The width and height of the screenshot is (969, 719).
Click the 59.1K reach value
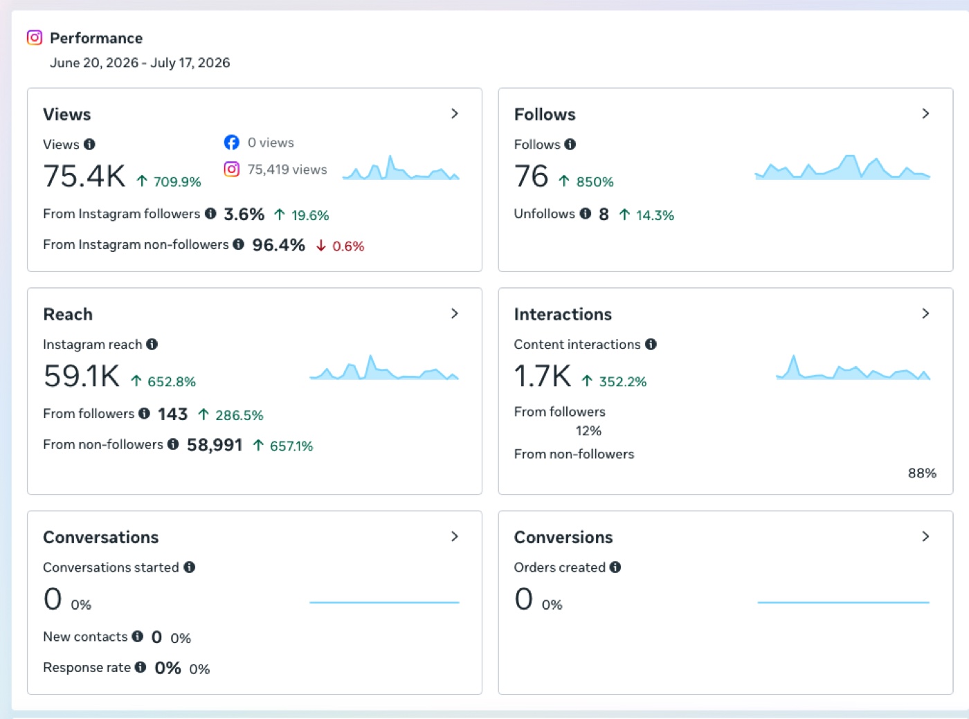82,376
